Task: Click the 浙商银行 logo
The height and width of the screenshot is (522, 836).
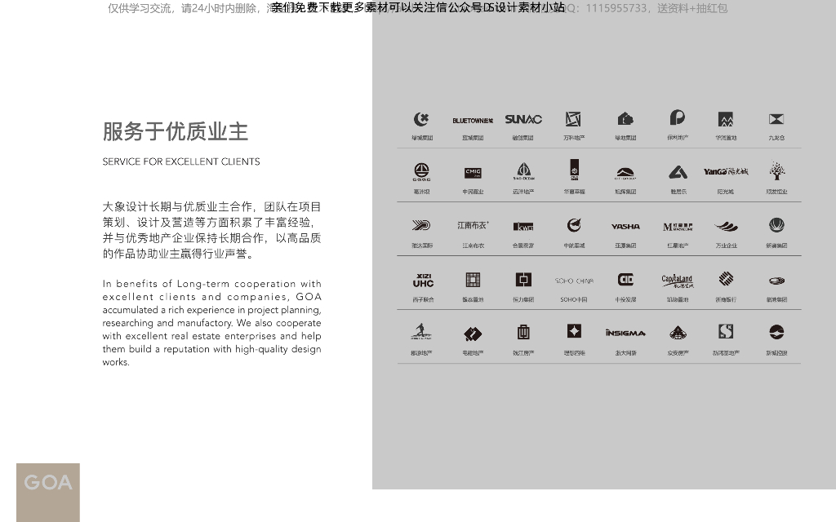Action: tap(726, 279)
